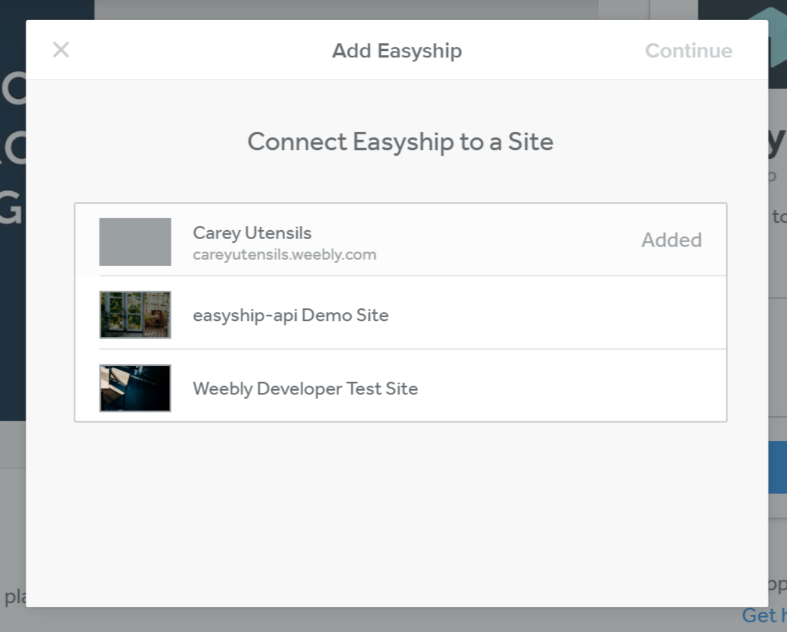Select the Carey Utensils site name
The width and height of the screenshot is (787, 632).
point(252,233)
